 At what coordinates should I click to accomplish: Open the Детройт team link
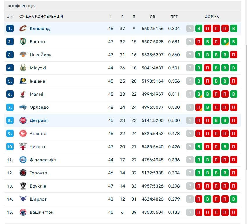pyautogui.click(x=39, y=120)
